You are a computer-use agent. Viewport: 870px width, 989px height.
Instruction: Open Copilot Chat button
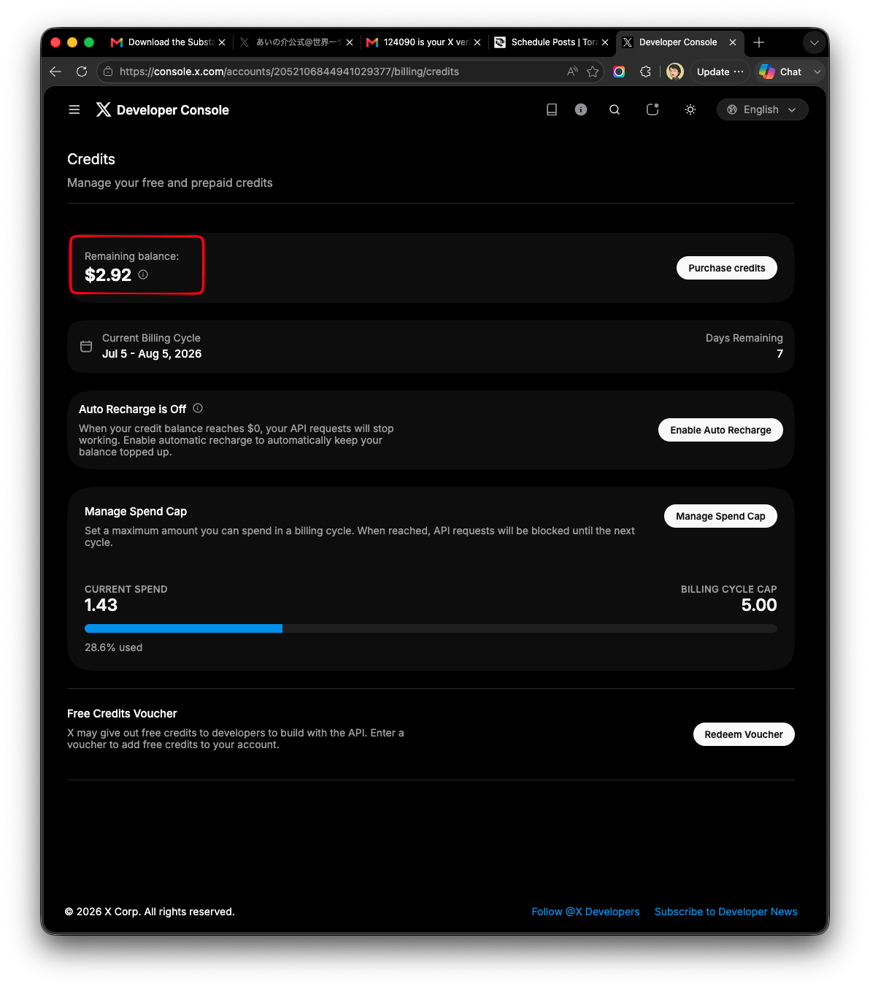781,72
